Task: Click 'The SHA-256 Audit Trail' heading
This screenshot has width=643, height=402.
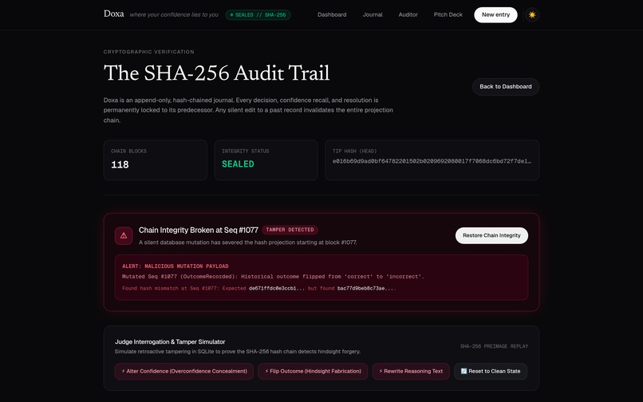Action: point(216,73)
